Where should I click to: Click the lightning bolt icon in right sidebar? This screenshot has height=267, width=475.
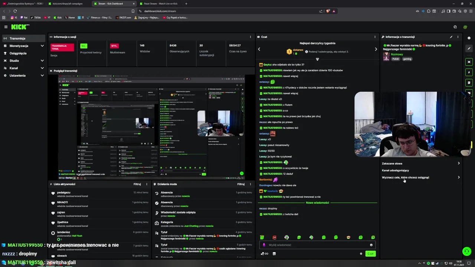(x=469, y=72)
